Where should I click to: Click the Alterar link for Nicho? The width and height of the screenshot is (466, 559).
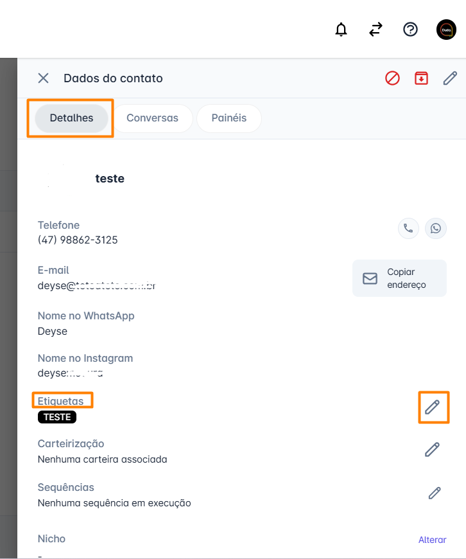click(x=432, y=540)
